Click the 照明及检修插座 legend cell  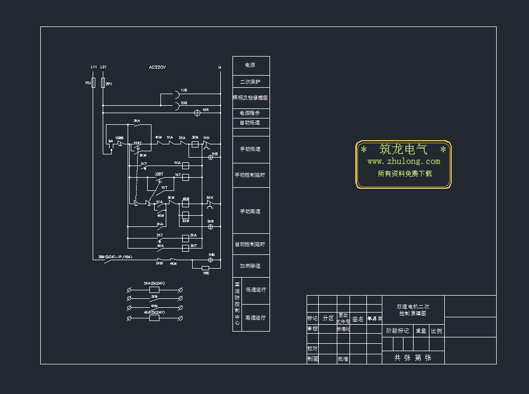point(250,98)
